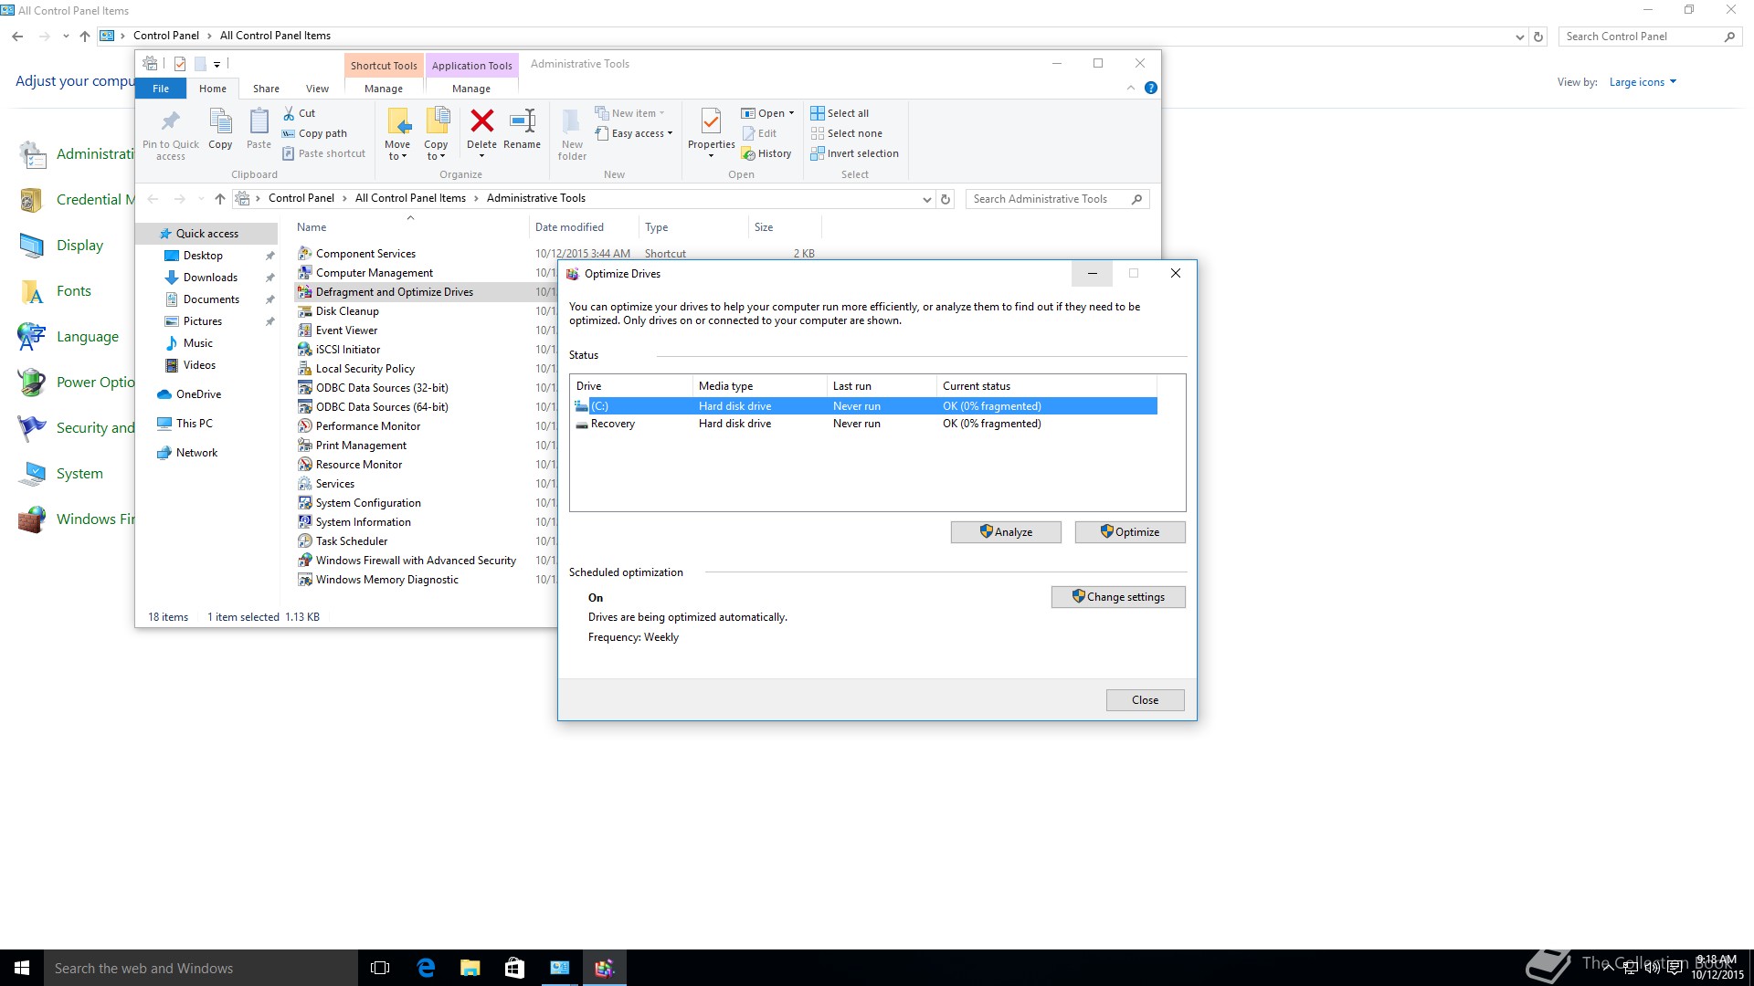Screen dimensions: 1754x986
Task: Open the View by Large icons dropdown
Action: [1643, 82]
